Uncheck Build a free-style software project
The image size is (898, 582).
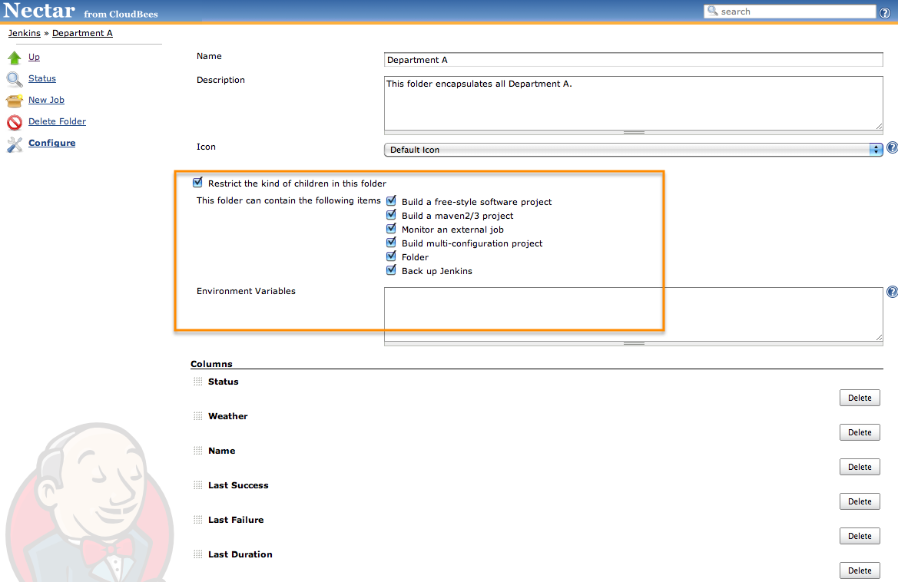[391, 201]
